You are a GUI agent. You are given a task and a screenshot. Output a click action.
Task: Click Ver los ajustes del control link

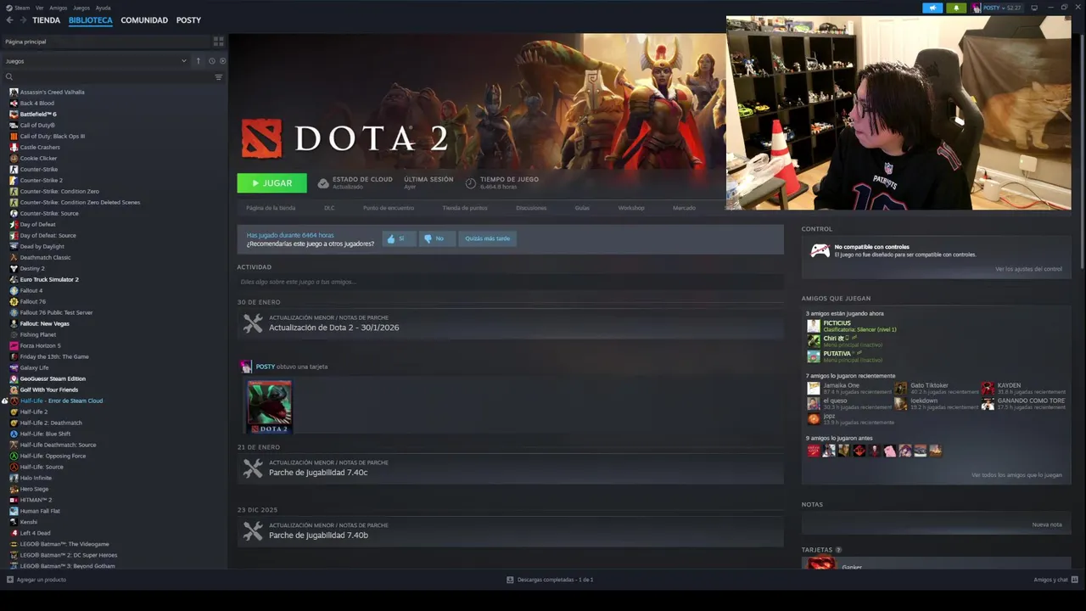(1028, 269)
